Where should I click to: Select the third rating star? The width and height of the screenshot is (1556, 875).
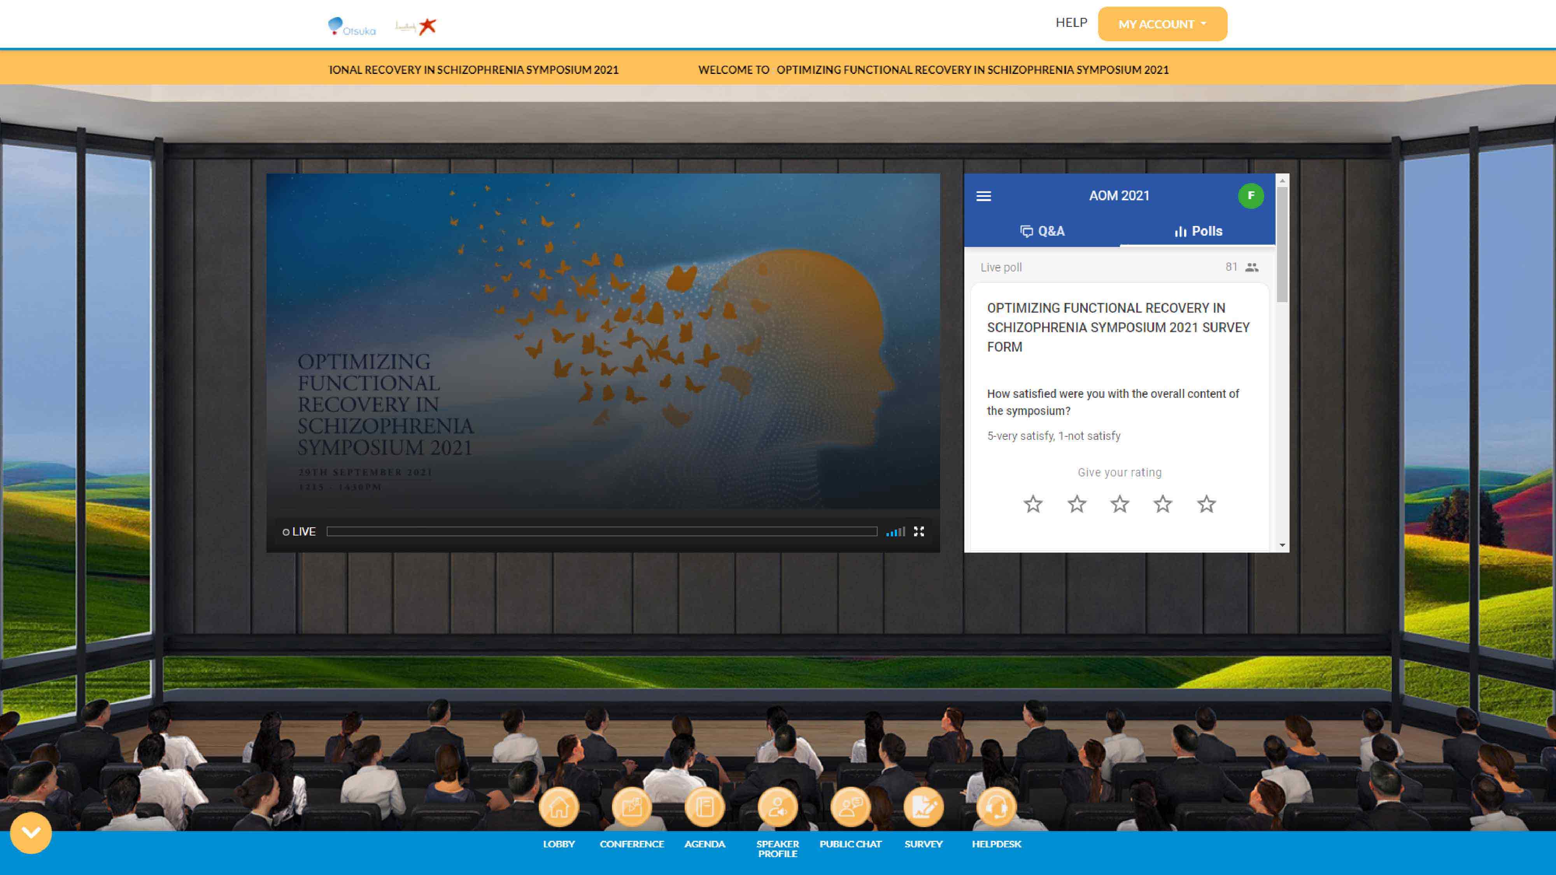(1120, 504)
